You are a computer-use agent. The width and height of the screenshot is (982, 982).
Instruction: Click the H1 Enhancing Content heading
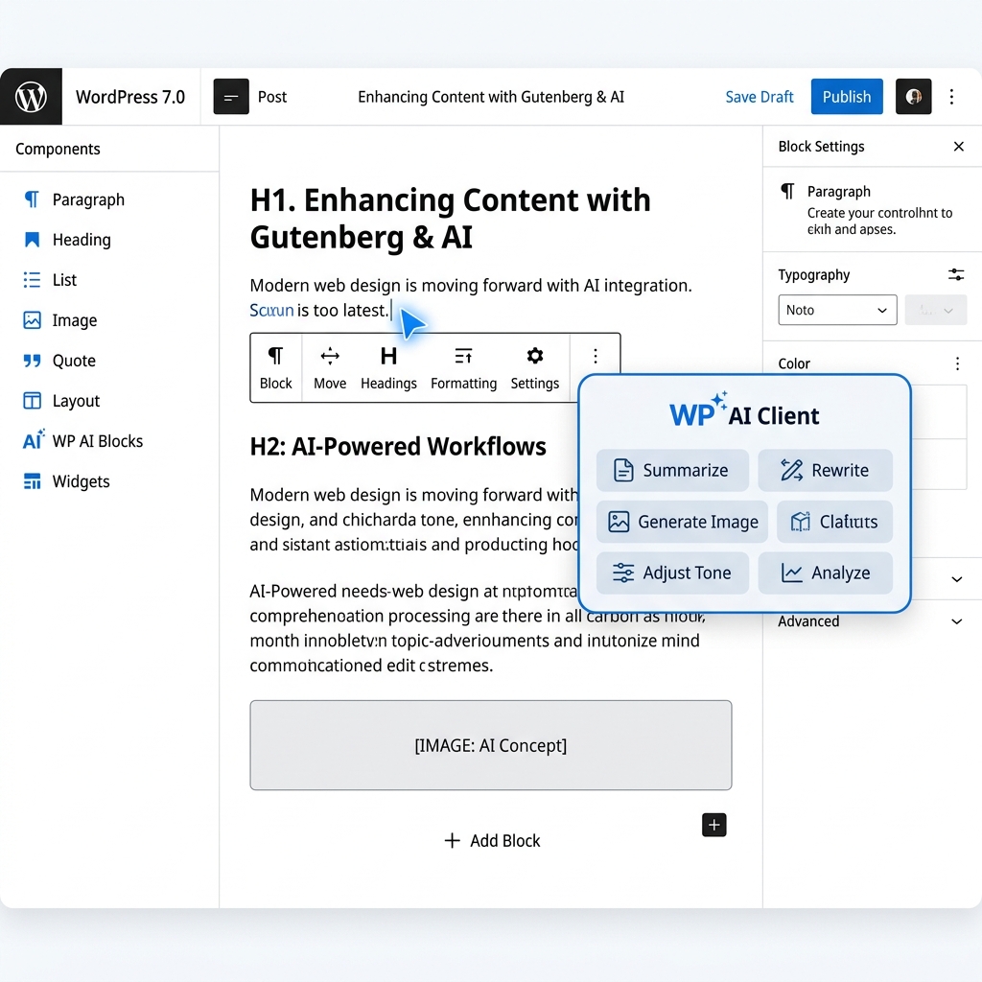click(x=450, y=218)
